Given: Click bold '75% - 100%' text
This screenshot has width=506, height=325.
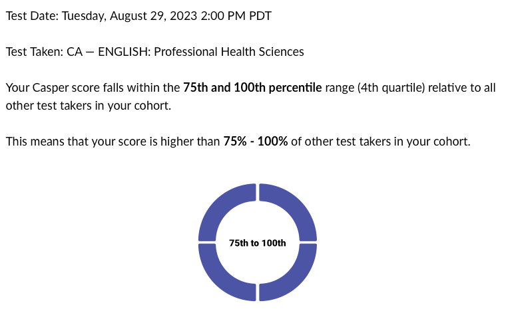Looking at the screenshot, I should (256, 142).
